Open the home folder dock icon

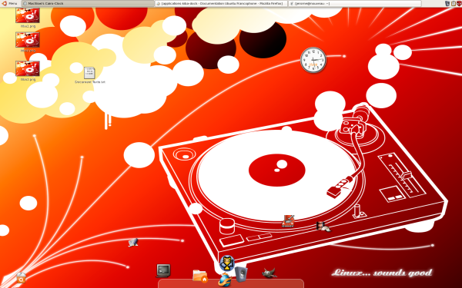tap(200, 276)
